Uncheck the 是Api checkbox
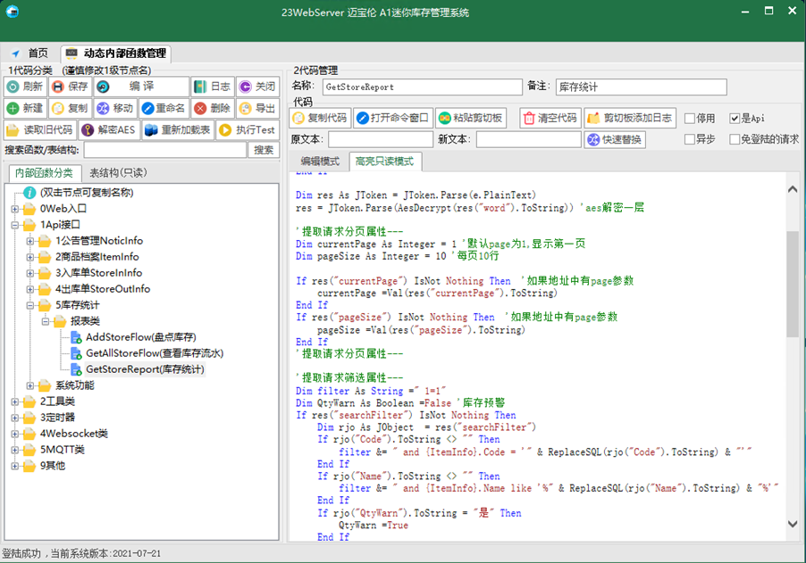 [x=735, y=119]
